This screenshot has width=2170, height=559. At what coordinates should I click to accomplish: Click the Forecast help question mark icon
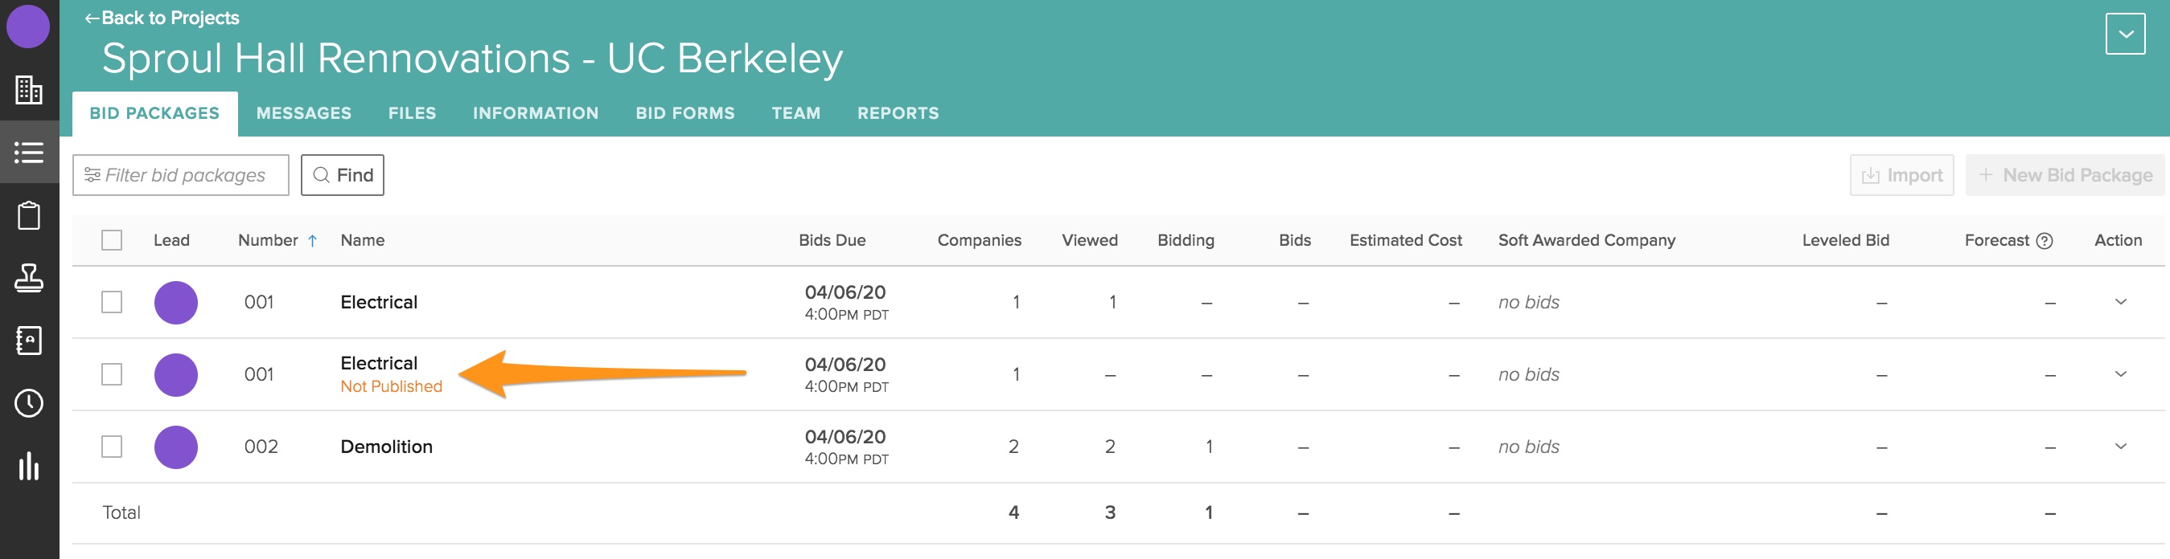tap(2044, 241)
